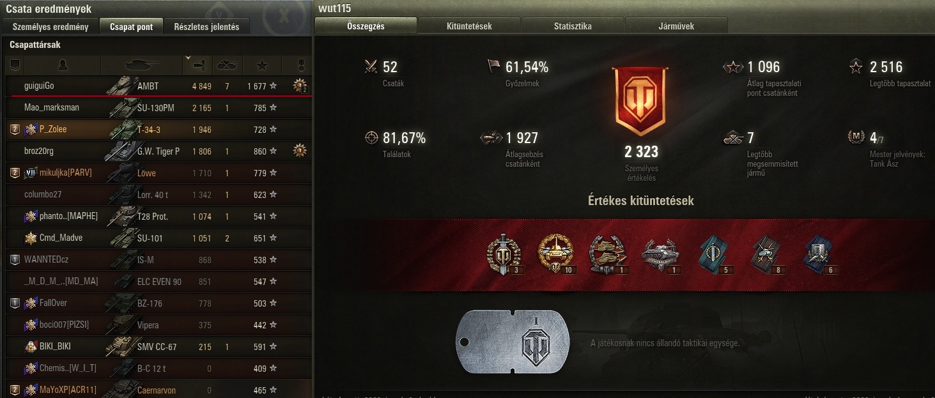This screenshot has width=935, height=398.
Task: Sort teammates by platoon column icon
Action: click(x=15, y=65)
